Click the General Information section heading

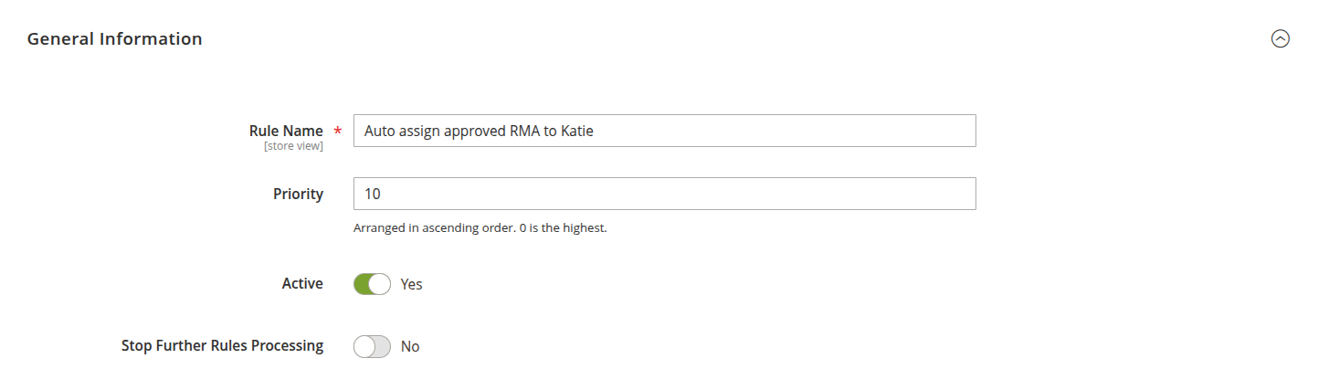[114, 39]
